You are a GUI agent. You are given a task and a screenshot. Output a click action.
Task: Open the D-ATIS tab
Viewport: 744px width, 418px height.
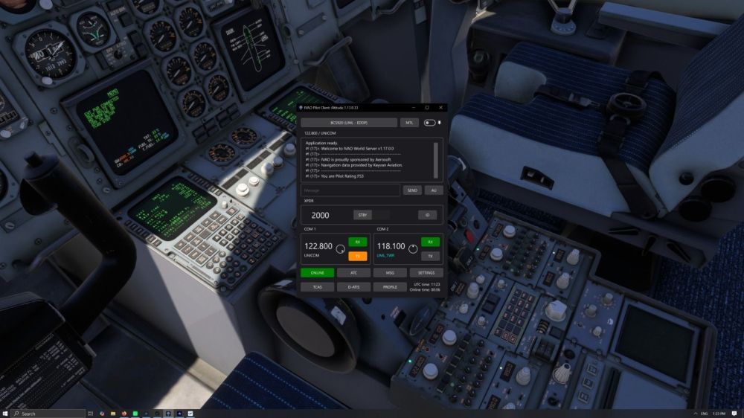(353, 287)
